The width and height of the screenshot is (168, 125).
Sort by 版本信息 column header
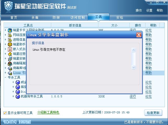pyautogui.click(x=75, y=25)
